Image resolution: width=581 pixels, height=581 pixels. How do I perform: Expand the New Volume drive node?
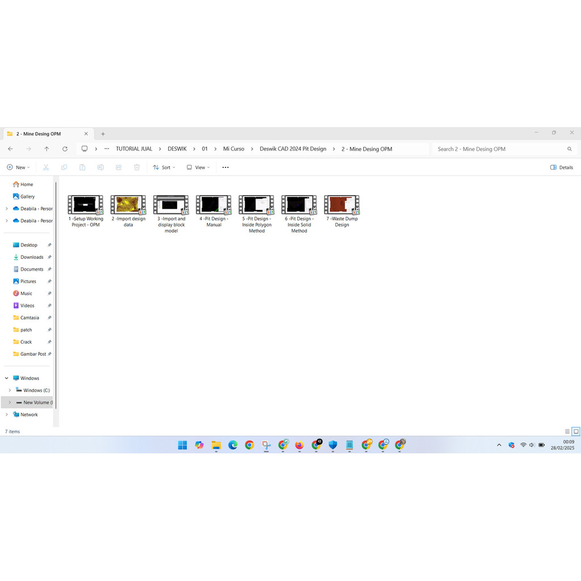(10, 402)
